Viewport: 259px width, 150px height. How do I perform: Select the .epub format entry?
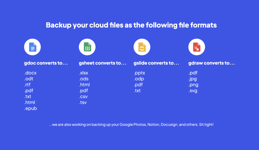[31, 108]
